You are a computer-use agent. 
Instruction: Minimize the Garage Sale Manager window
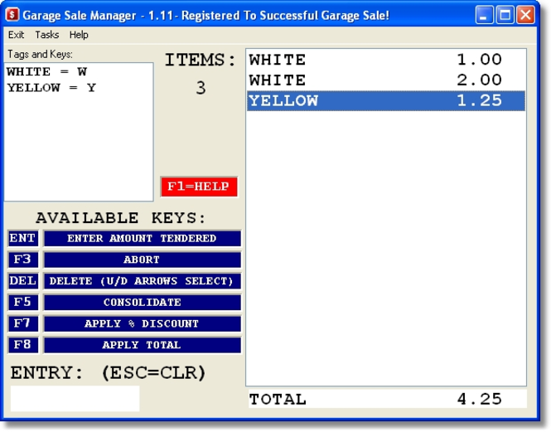pyautogui.click(x=484, y=15)
